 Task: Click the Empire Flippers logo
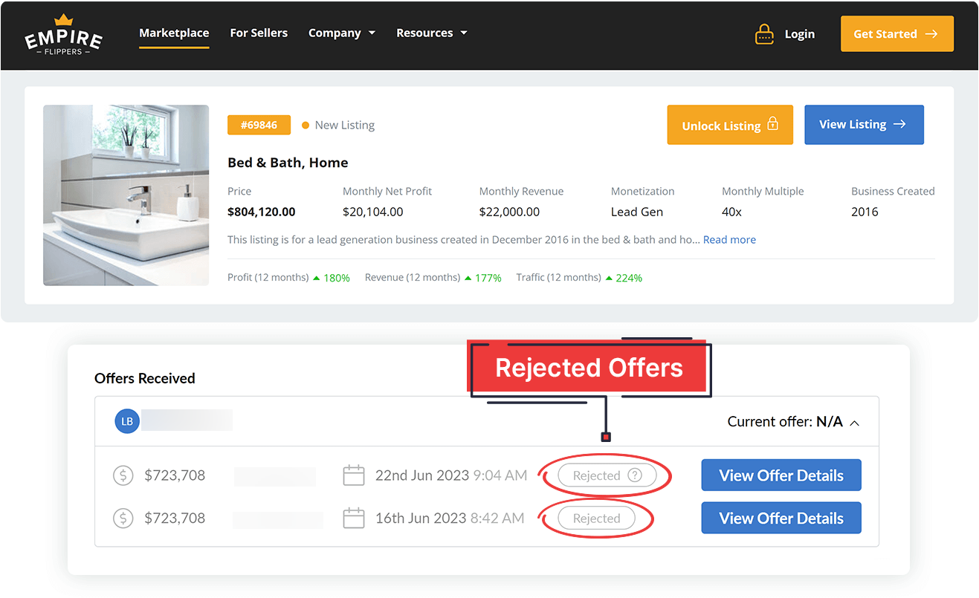[63, 35]
